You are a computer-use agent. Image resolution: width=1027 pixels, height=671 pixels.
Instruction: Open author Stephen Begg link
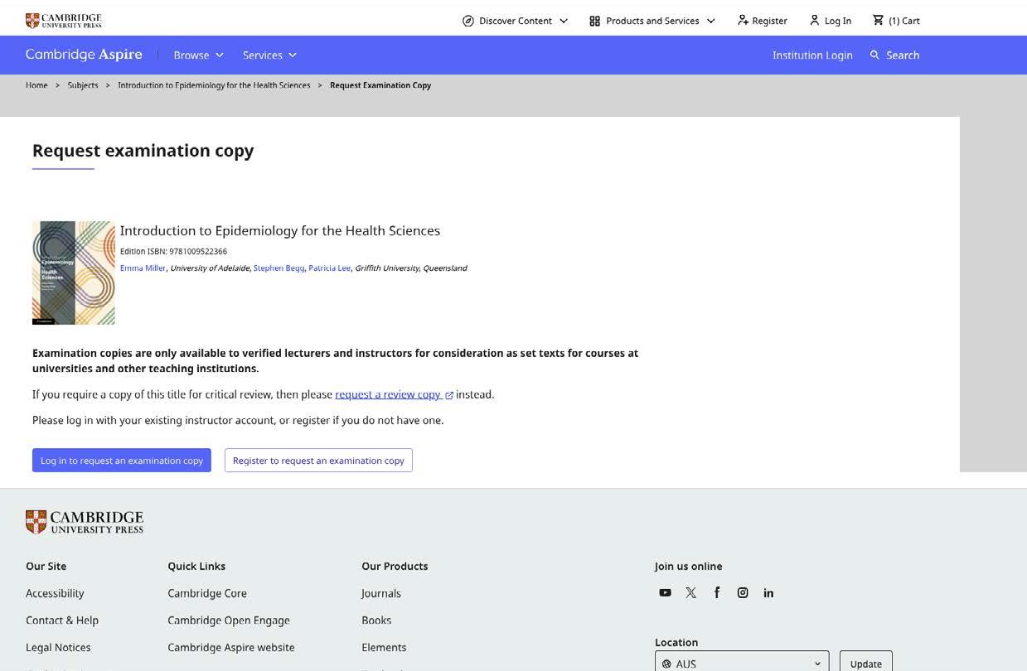tap(279, 268)
